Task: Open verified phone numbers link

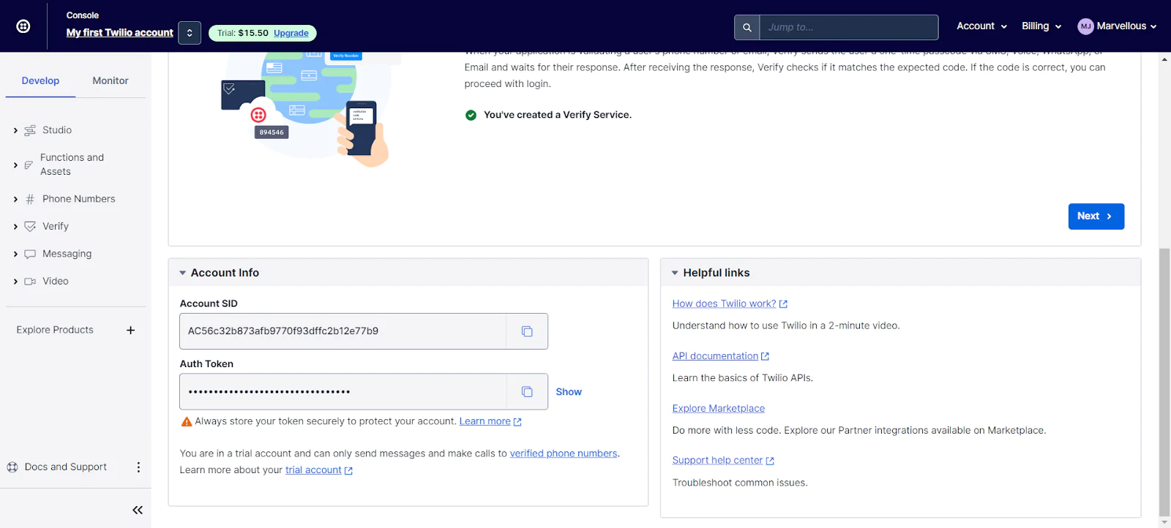Action: coord(564,453)
